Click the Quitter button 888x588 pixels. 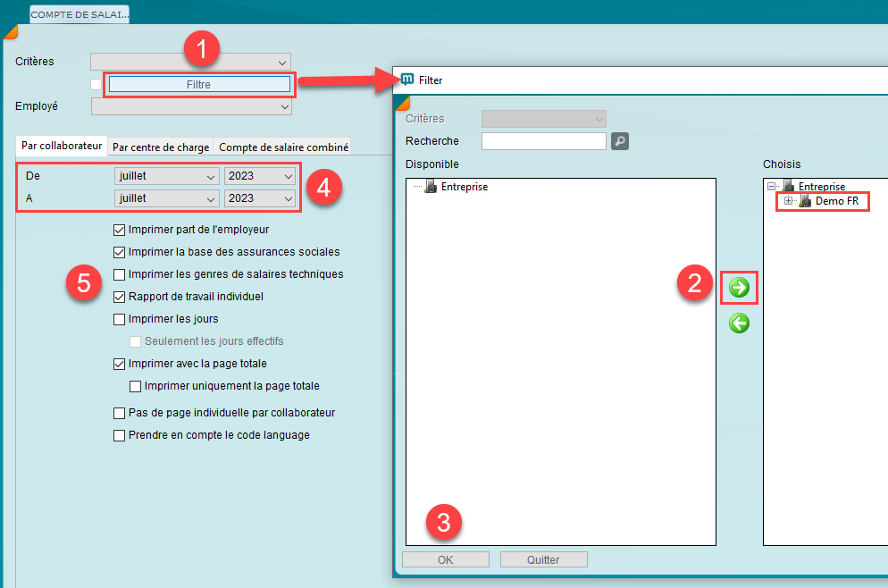543,559
